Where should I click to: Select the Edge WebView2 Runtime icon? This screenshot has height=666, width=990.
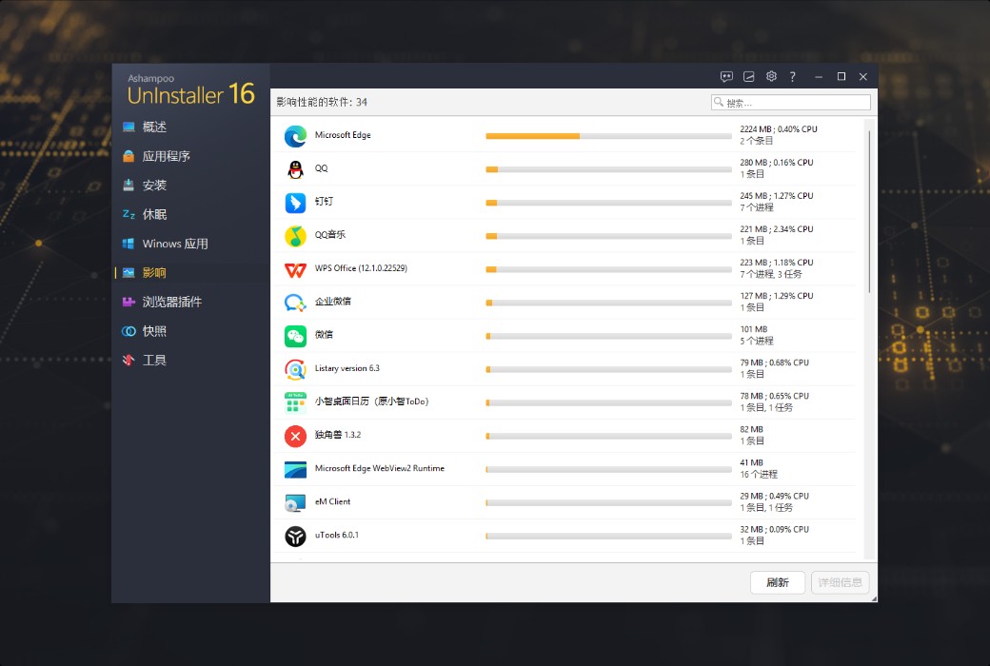(295, 470)
